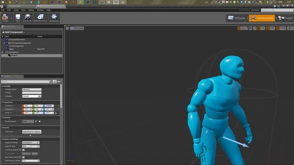Edit the Variable Name field
This screenshot has height=165, width=294.
click(32, 89)
